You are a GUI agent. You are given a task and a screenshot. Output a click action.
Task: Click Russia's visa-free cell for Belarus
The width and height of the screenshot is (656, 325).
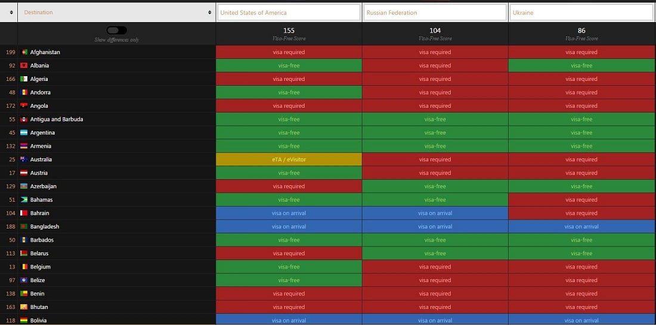point(435,253)
